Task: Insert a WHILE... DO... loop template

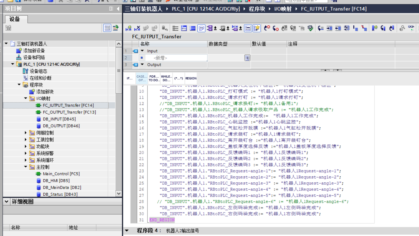Action: (166, 78)
